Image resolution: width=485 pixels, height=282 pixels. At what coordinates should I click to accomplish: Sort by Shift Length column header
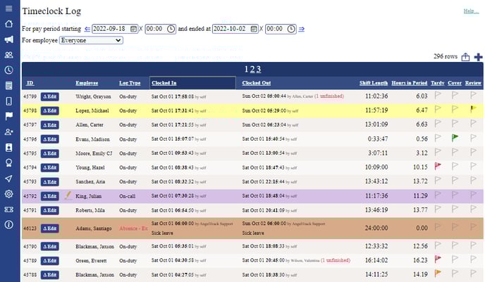click(x=374, y=83)
